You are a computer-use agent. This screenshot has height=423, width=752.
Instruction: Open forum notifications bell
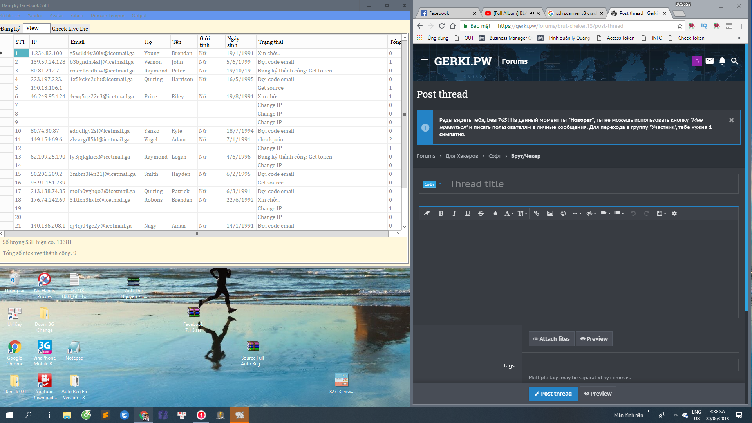click(722, 61)
